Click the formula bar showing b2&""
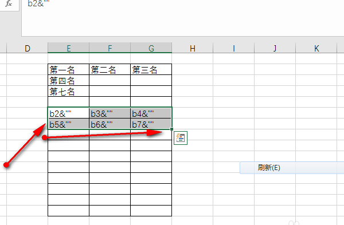 point(182,18)
